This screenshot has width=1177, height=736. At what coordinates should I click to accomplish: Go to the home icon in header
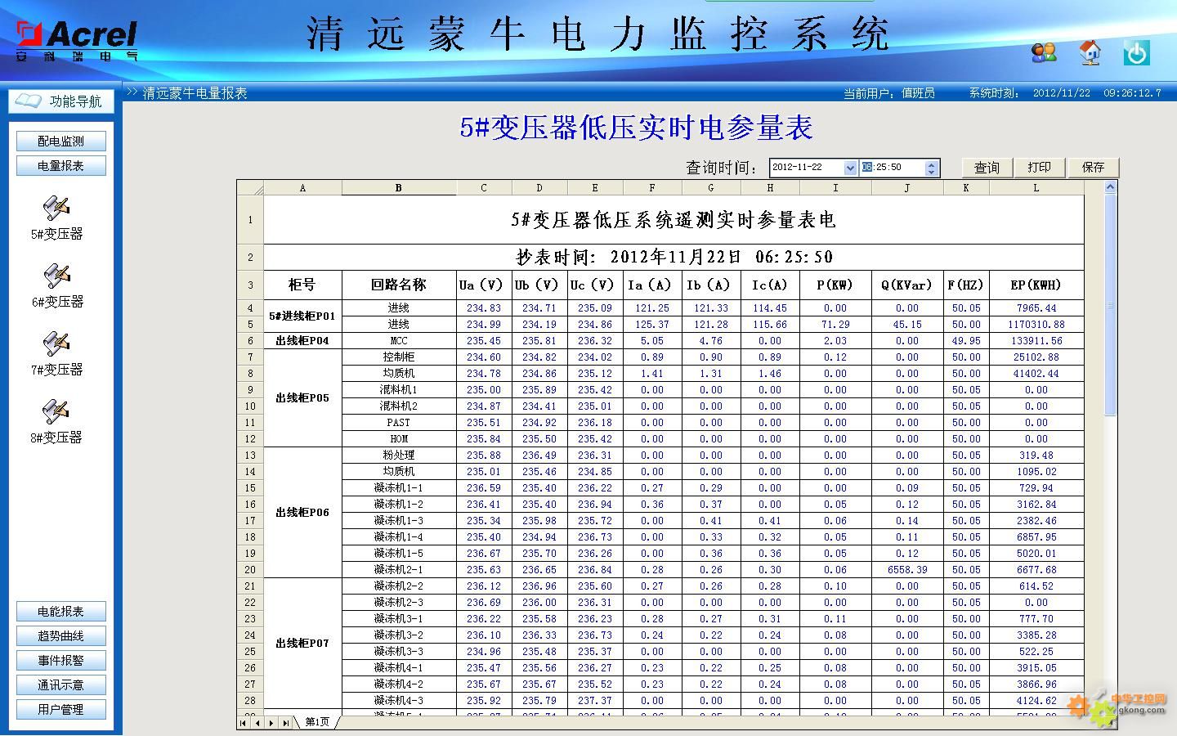tap(1090, 53)
